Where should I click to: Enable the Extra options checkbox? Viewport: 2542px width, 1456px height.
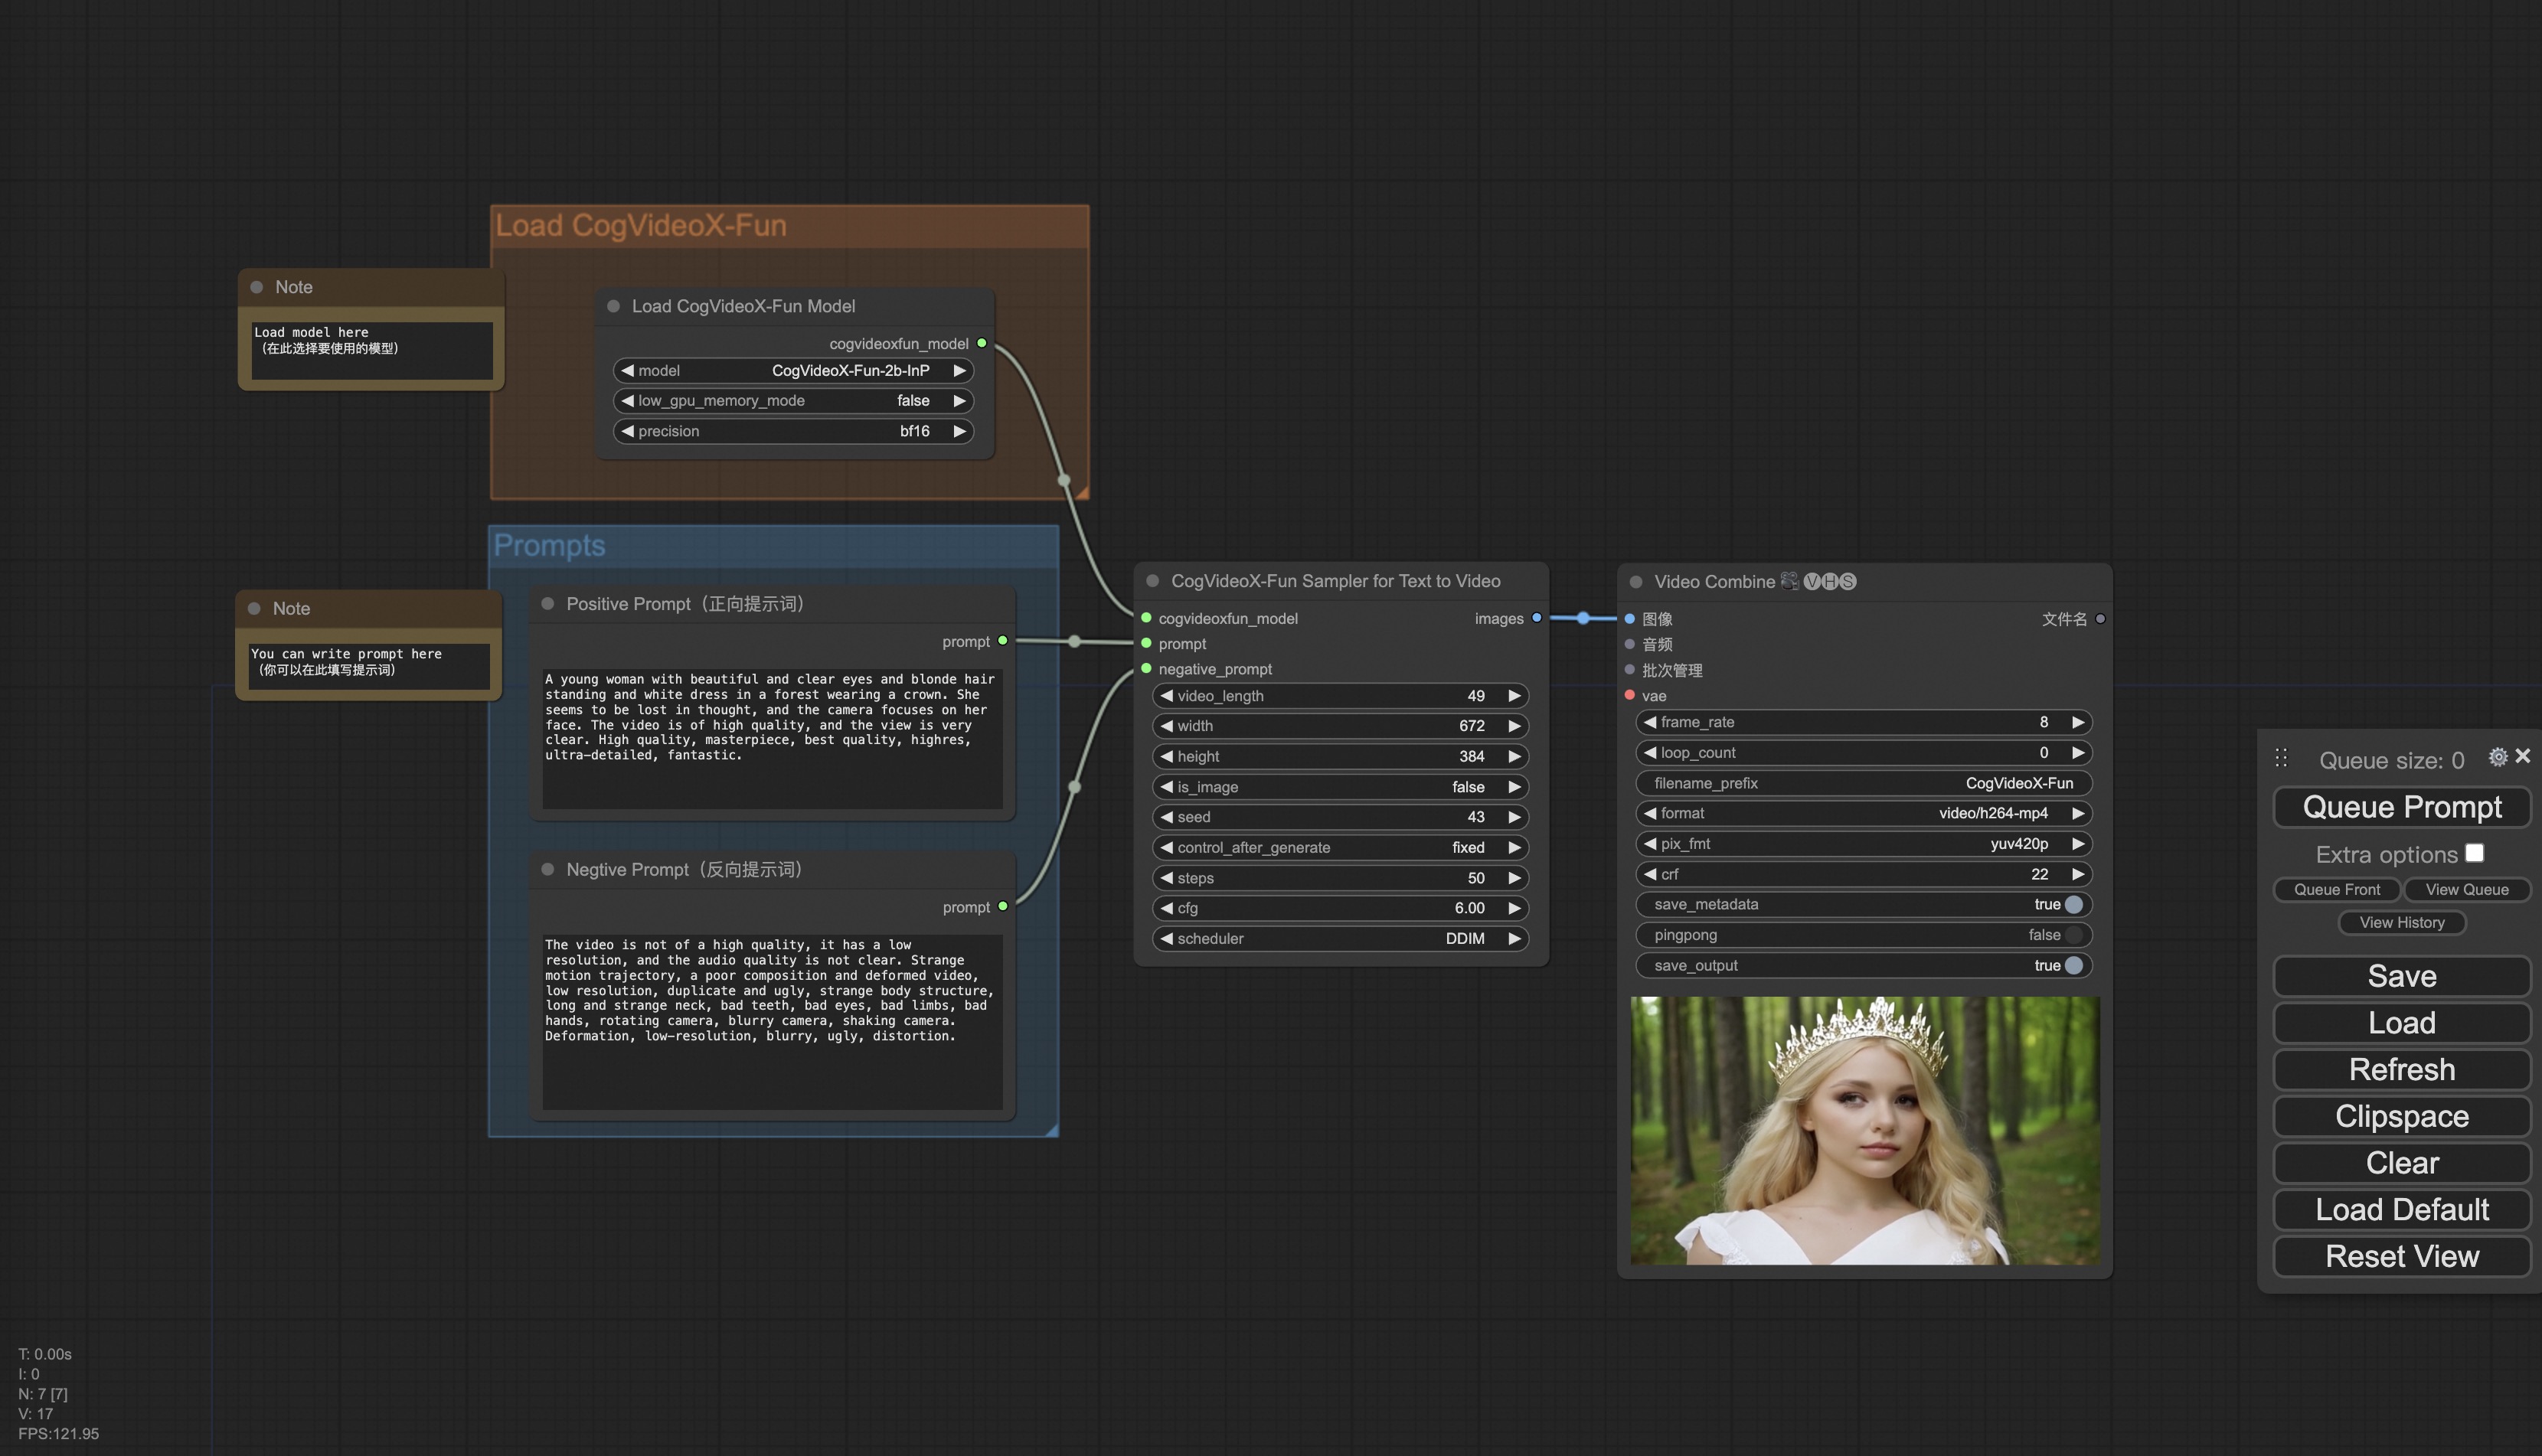click(x=2474, y=853)
